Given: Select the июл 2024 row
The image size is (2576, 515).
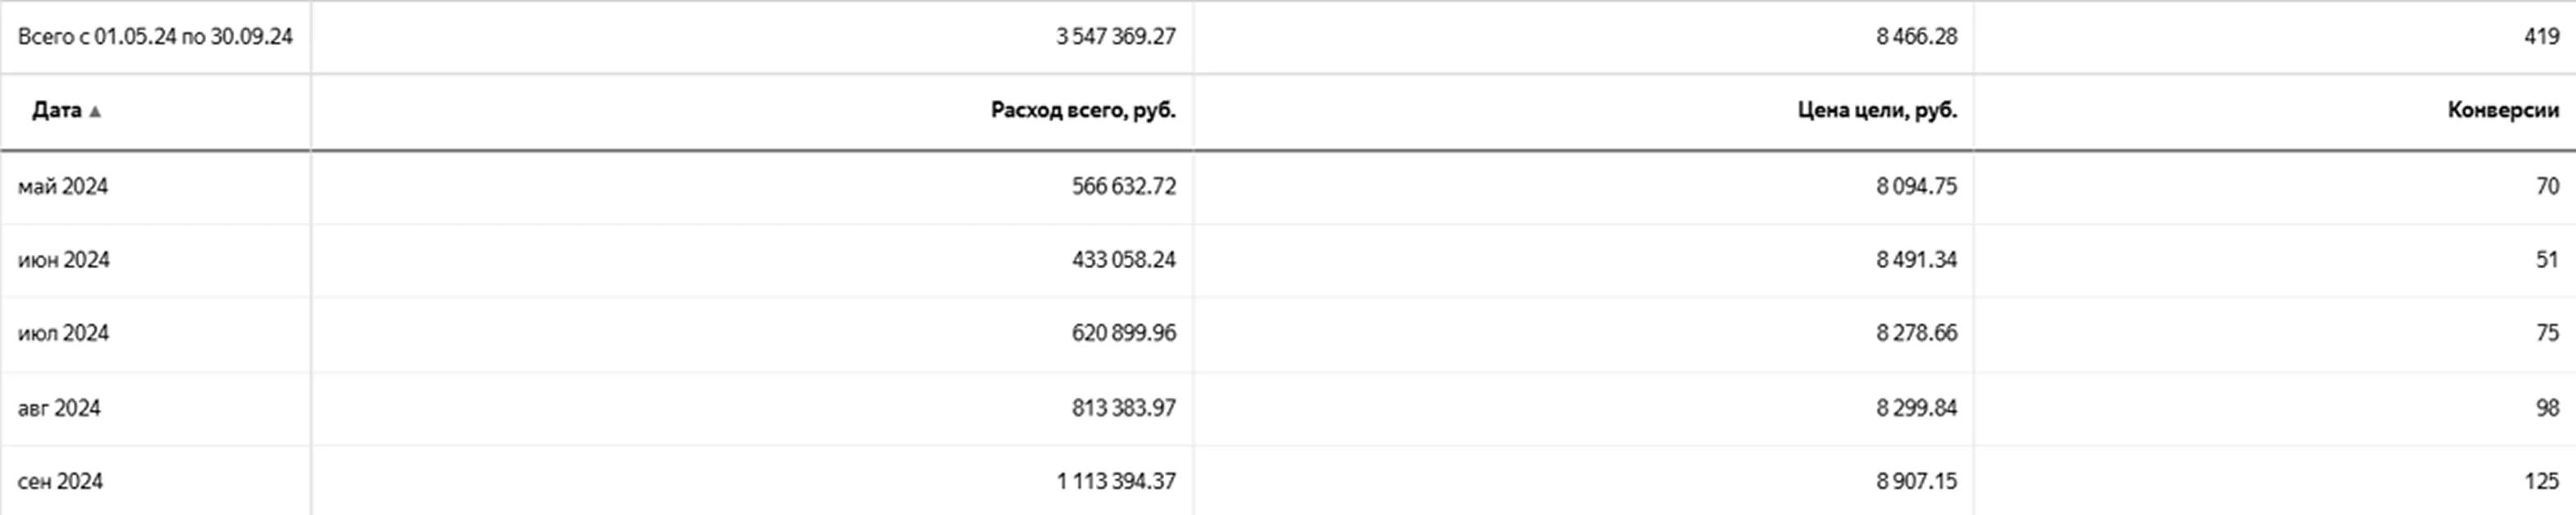Looking at the screenshot, I should [x=63, y=333].
